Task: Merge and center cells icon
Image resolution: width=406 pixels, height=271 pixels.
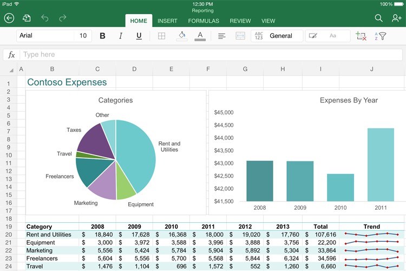Action: (x=240, y=36)
